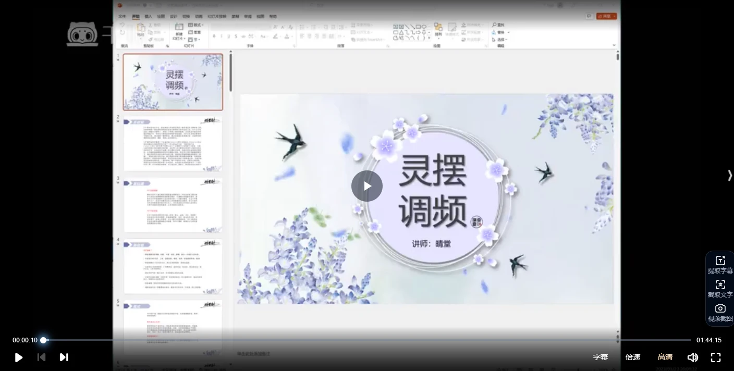The image size is (734, 371).
Task: Toggle strikethrough text formatting
Action: click(236, 35)
